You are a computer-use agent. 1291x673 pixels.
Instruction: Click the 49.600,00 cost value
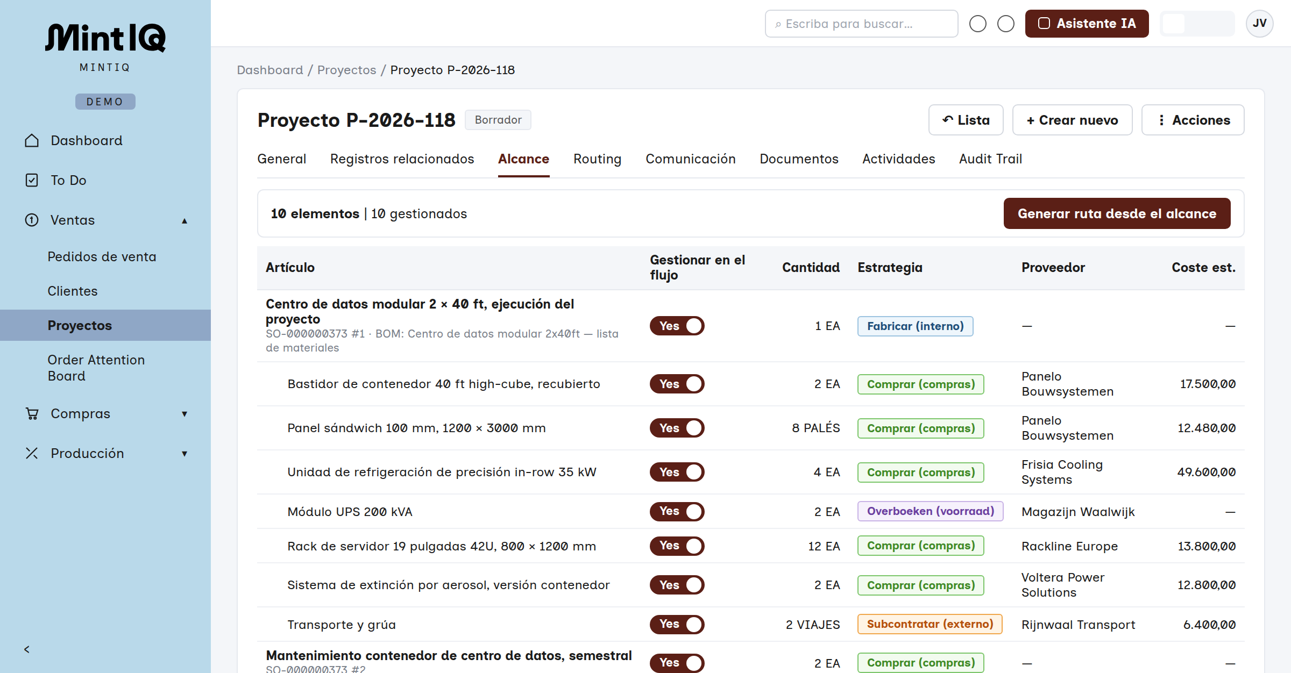pos(1206,472)
